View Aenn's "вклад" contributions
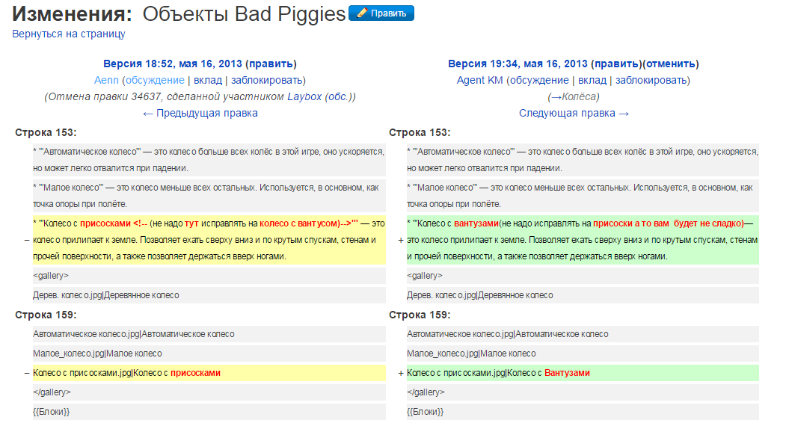Viewport: 792px width, 426px height. tap(208, 80)
